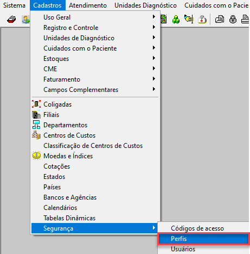Viewport: 250px width, 254px height.
Task: Click the Coligadas building icon
Action: (x=36, y=104)
